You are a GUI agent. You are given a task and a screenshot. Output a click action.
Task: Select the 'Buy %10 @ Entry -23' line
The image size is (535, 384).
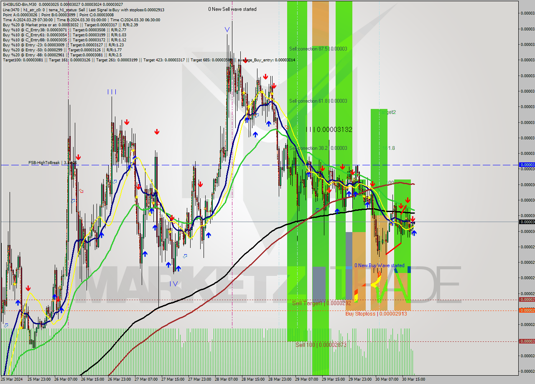click(x=63, y=45)
